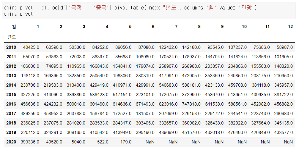Screen dimensions: 299x147
Task: Click the cell value 106606.0
Action: [30, 66]
